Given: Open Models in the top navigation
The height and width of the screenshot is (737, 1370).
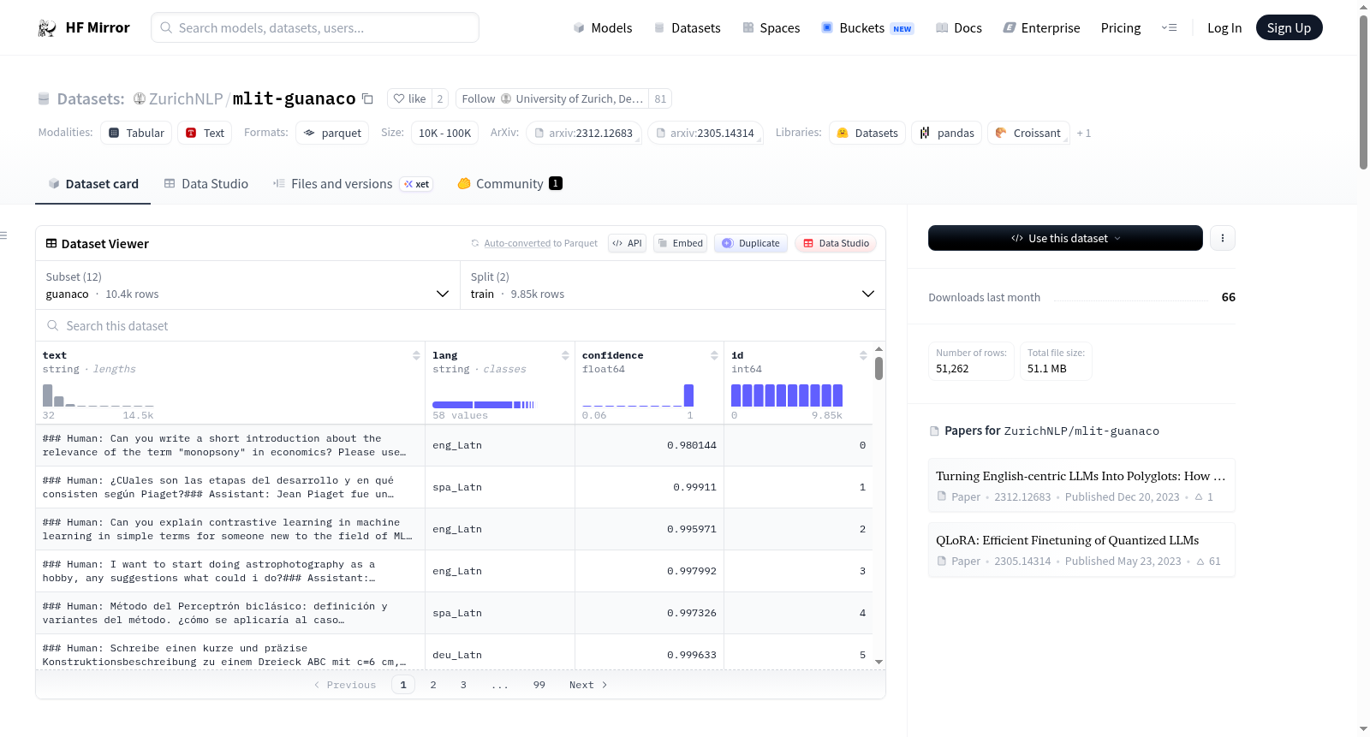Looking at the screenshot, I should (x=603, y=28).
